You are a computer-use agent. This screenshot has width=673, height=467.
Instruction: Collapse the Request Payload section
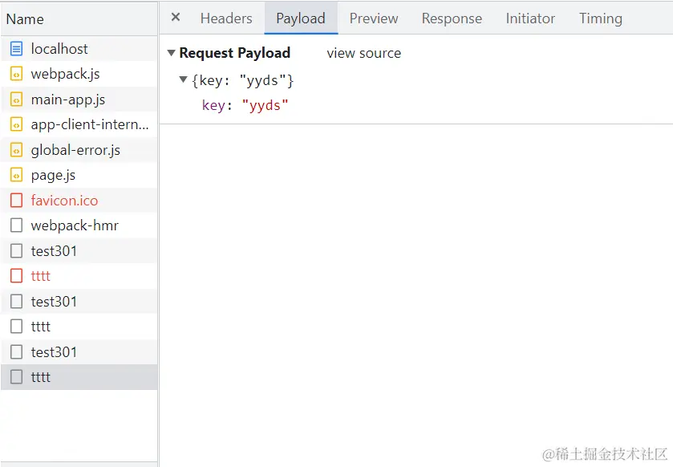[x=171, y=53]
